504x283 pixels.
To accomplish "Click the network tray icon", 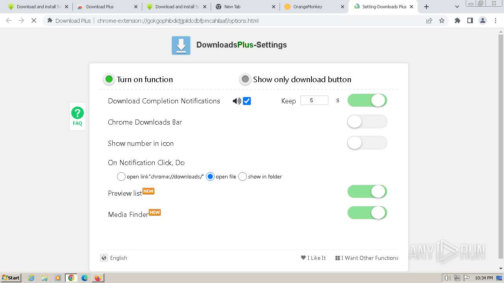I will tap(457, 278).
